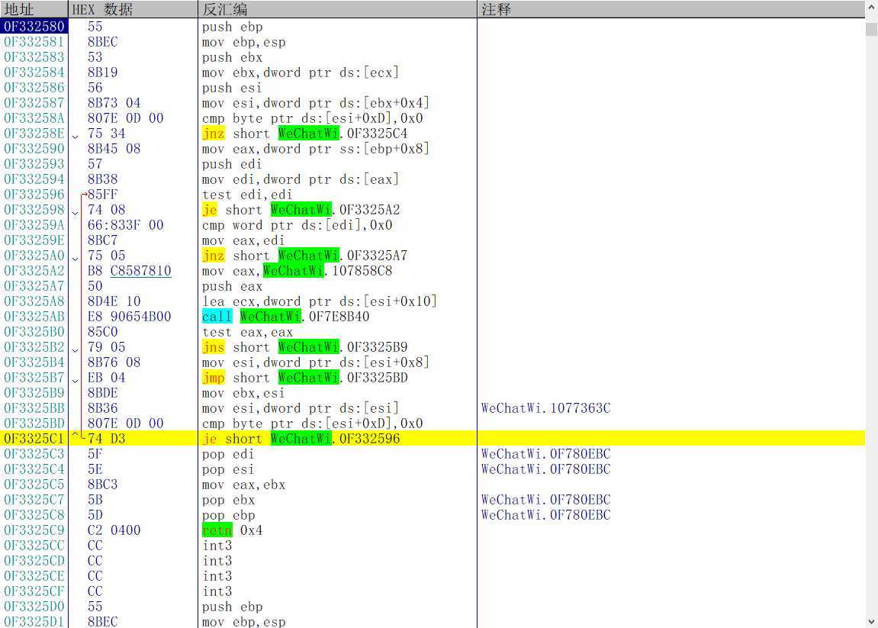Click jump arrow marker at 0F3325B7
The width and height of the screenshot is (878, 628).
75,380
